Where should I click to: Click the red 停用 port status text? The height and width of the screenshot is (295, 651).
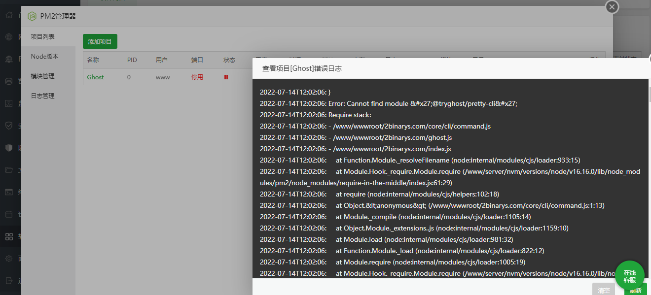pyautogui.click(x=197, y=77)
